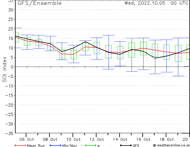Click the y-axis value 5
The height and width of the screenshot is (147, 190).
pyautogui.click(x=12, y=58)
